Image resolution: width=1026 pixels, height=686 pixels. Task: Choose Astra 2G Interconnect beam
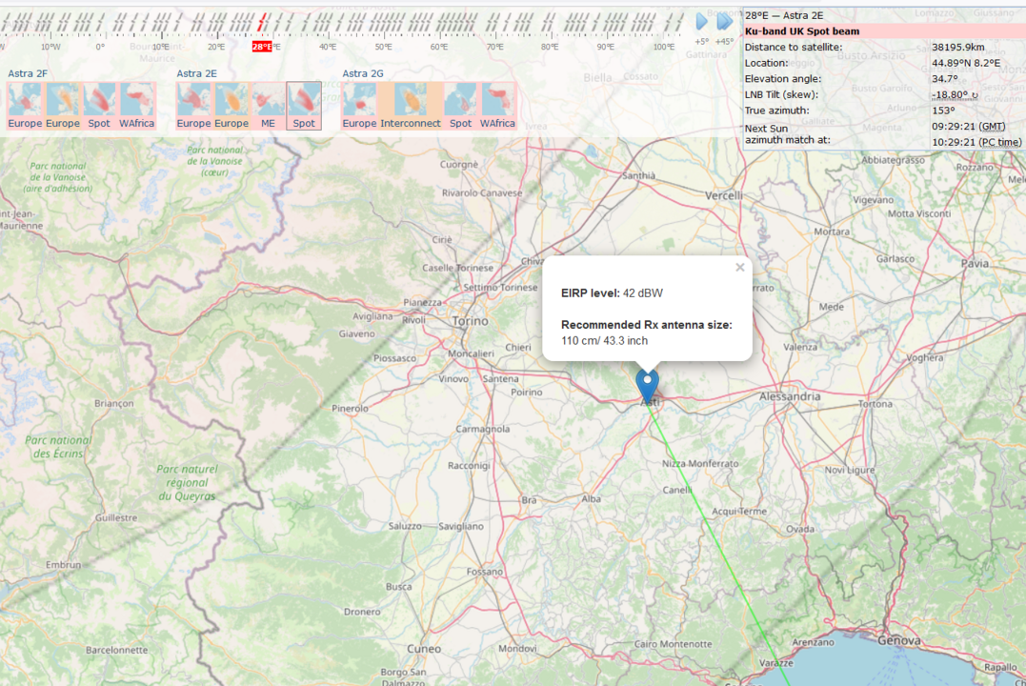[411, 105]
